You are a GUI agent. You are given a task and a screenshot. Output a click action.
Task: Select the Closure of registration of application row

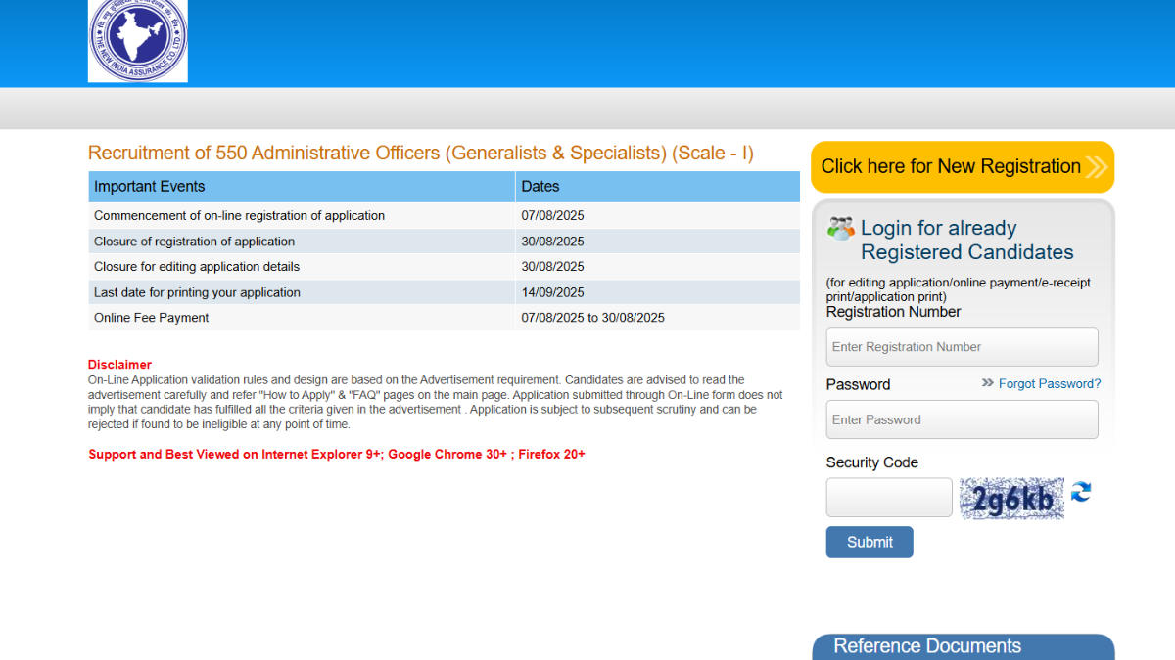444,242
